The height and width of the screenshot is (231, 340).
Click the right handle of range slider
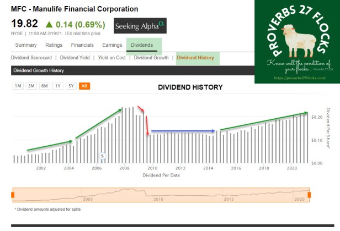(310, 195)
